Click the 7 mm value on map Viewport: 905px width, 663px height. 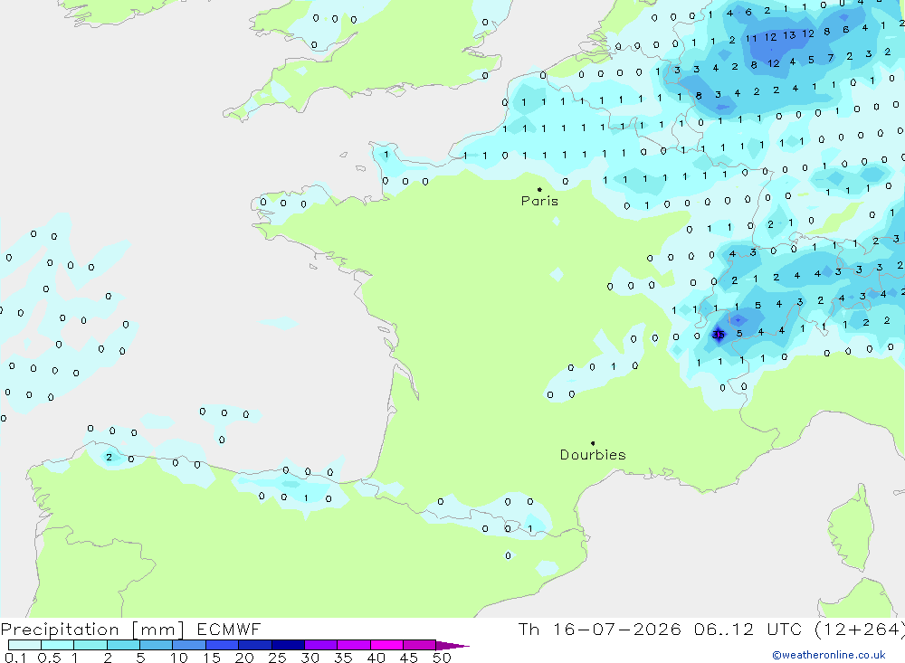831,57
